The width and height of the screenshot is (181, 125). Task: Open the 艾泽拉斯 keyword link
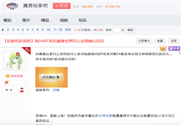tap(105, 116)
